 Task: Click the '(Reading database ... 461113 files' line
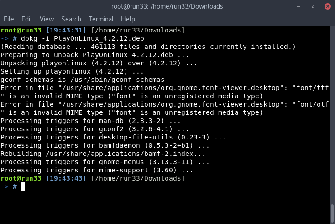point(148,47)
